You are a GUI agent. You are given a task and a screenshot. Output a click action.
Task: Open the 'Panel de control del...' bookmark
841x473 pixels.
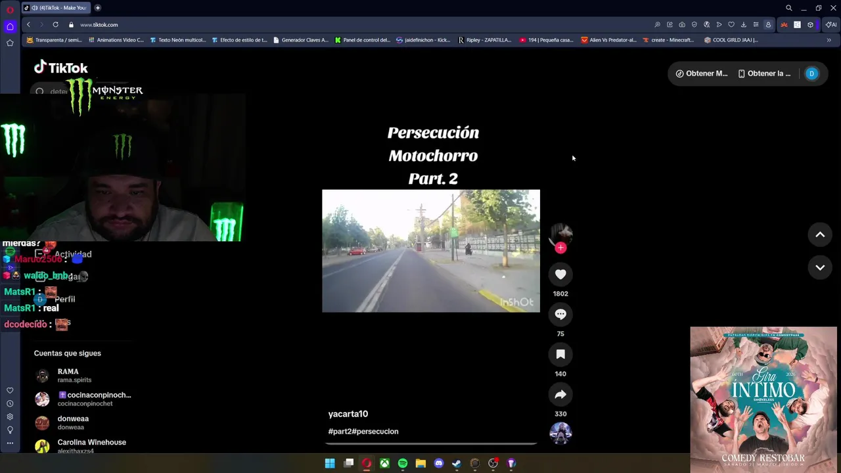pos(362,40)
